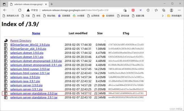The width and height of the screenshot is (184, 111).
Task: Click the Parent Directory back-arrow icon
Action: (6, 41)
